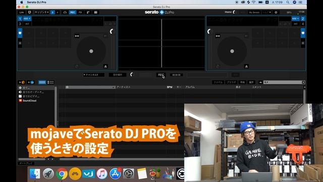Click the My Serato button

click(254, 12)
